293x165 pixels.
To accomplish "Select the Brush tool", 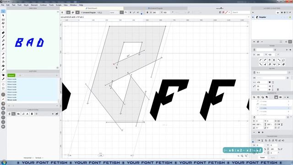I will [x=3, y=37].
